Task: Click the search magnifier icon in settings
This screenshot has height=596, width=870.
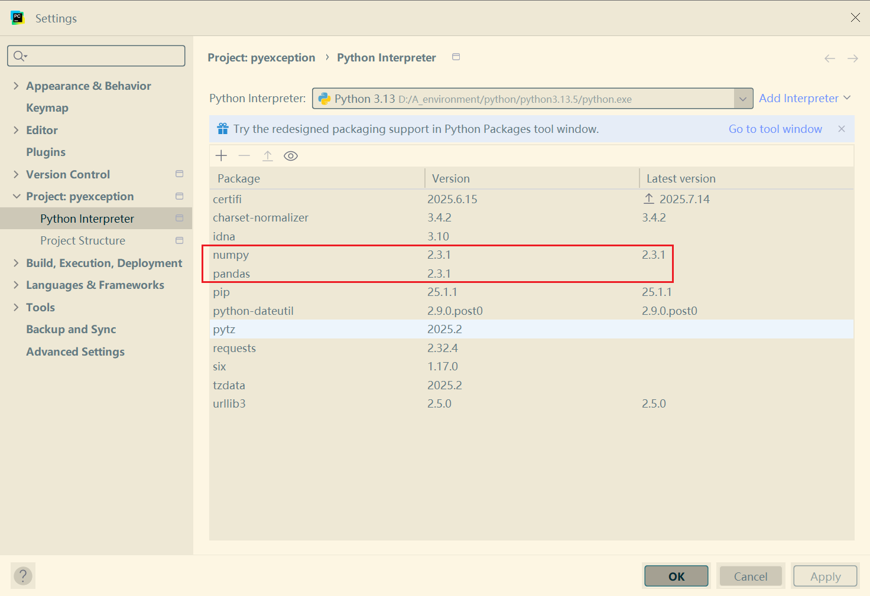Action: [x=20, y=56]
